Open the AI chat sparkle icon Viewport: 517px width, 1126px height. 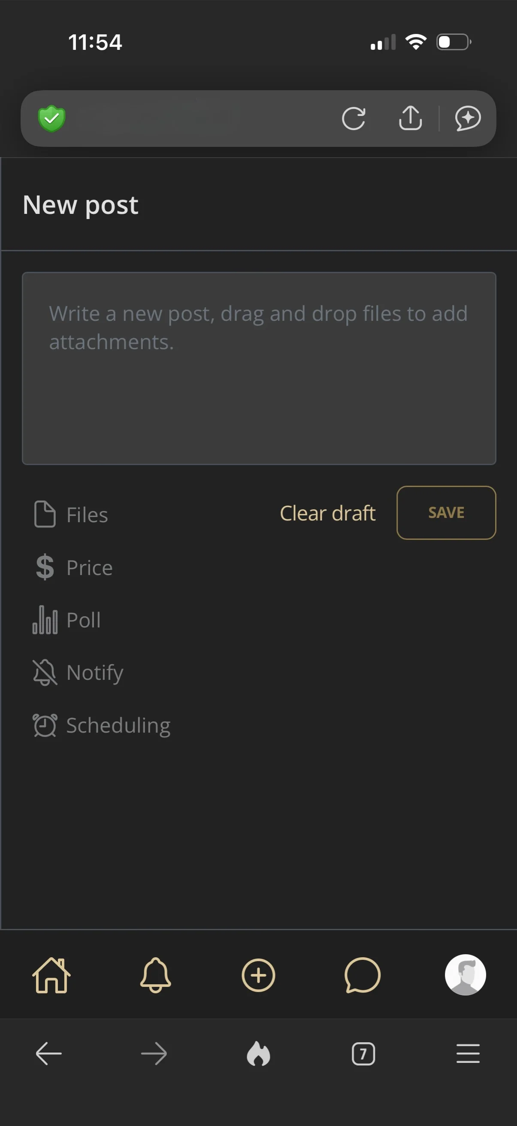pyautogui.click(x=468, y=119)
